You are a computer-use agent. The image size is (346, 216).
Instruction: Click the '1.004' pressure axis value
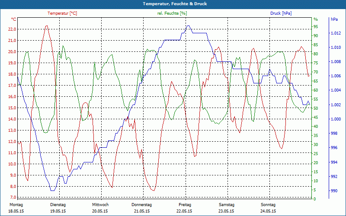tap(336, 90)
